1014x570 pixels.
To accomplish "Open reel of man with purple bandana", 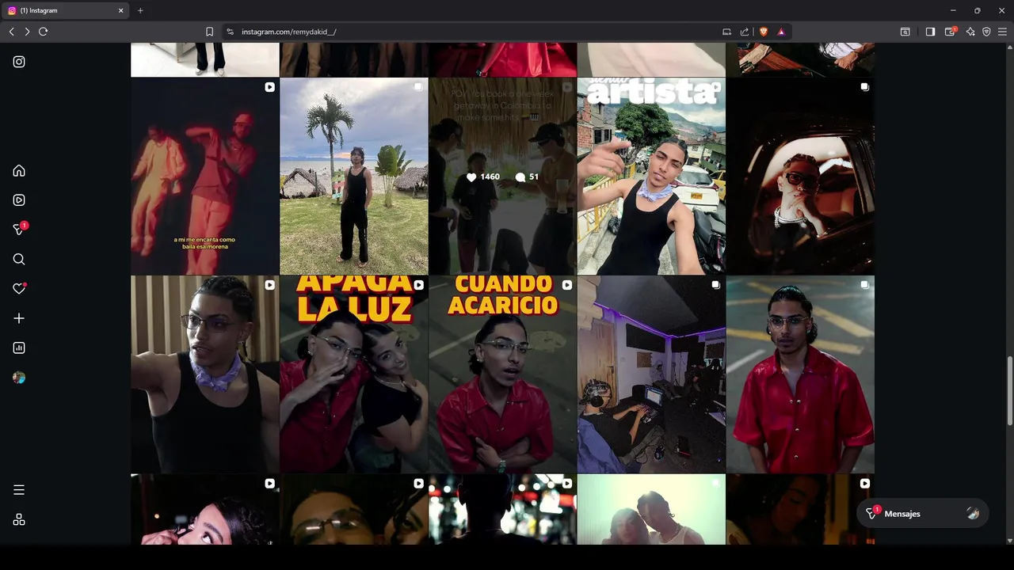I will click(x=205, y=374).
